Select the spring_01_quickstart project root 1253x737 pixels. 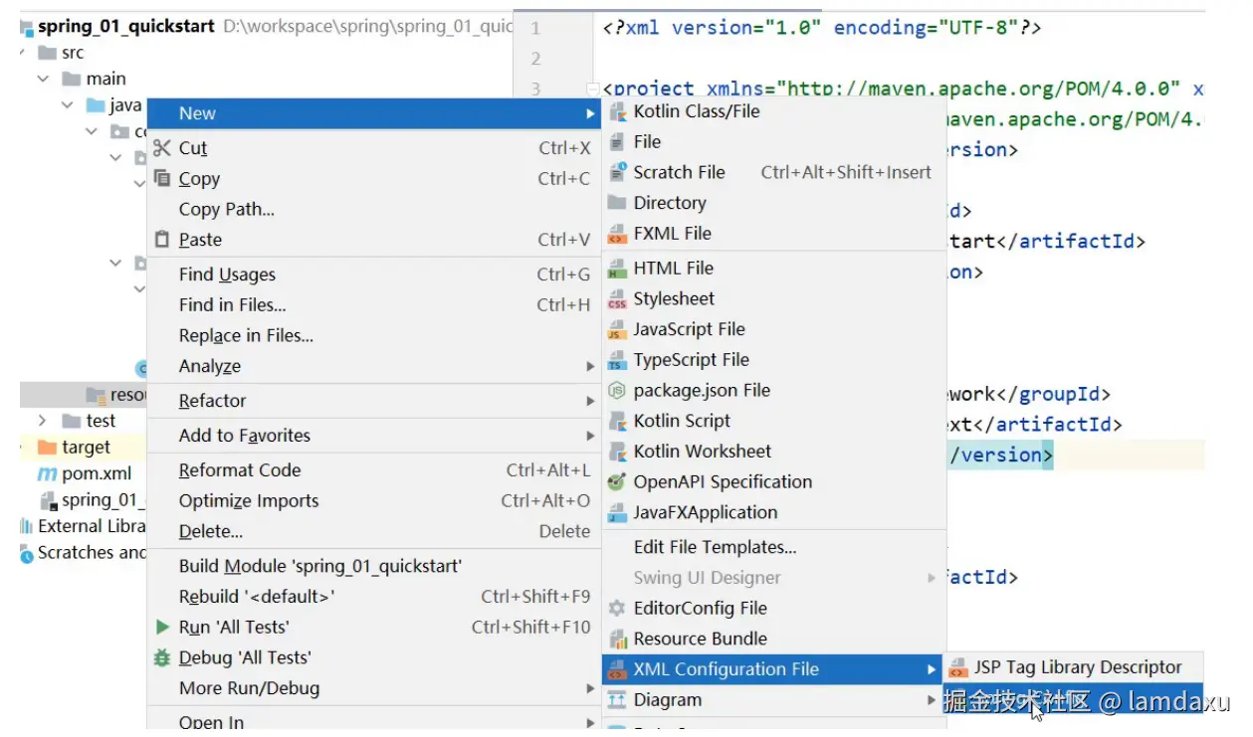pos(125,27)
